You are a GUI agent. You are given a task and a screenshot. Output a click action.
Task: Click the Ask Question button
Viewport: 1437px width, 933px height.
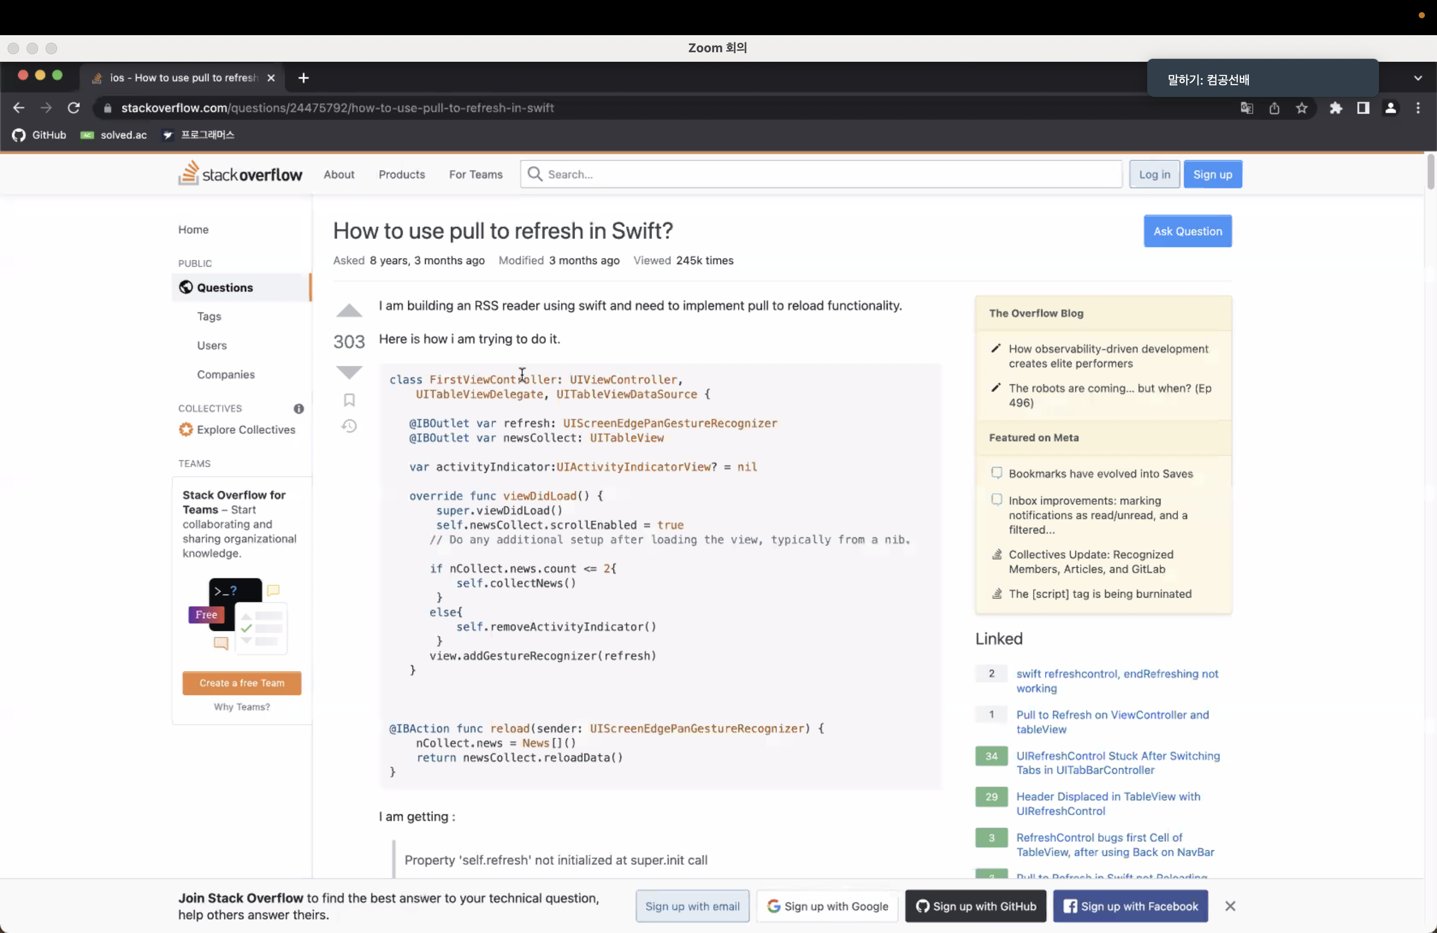[1187, 231]
